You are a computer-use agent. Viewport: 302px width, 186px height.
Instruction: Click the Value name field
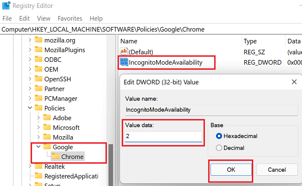coord(211,110)
